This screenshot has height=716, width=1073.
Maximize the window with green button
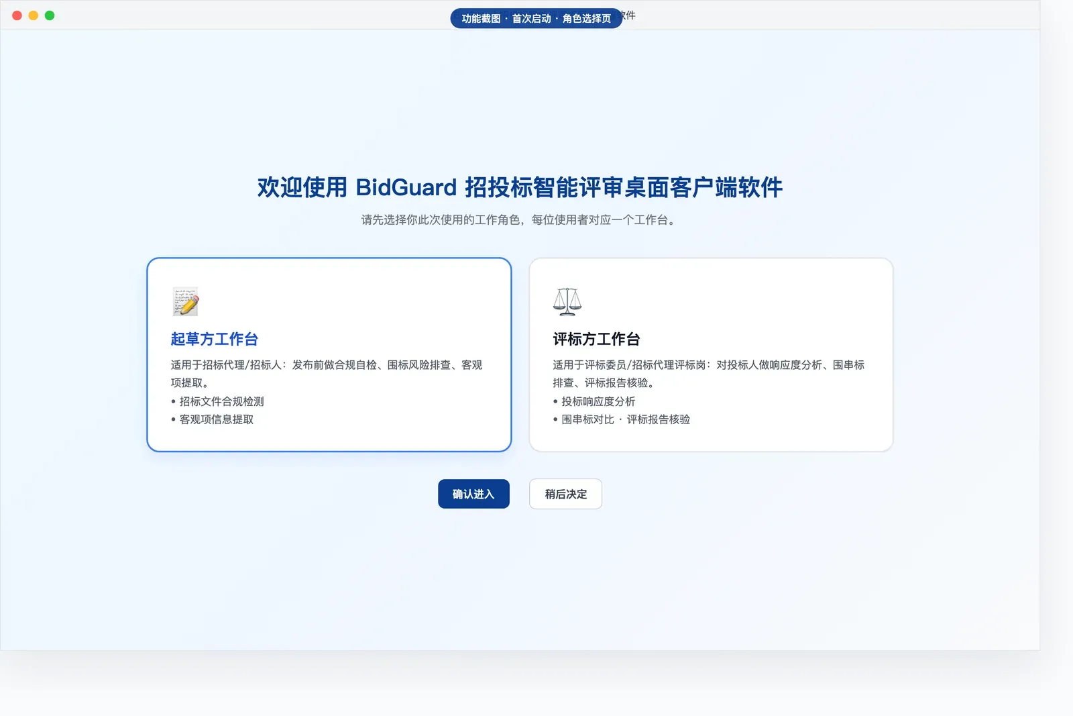(x=50, y=15)
